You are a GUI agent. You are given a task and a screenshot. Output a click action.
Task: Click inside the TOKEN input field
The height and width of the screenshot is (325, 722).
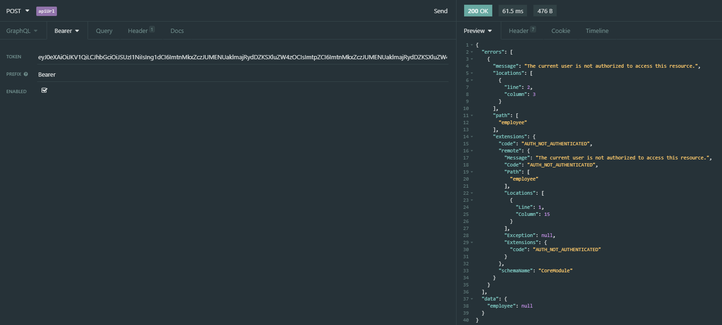[235, 57]
